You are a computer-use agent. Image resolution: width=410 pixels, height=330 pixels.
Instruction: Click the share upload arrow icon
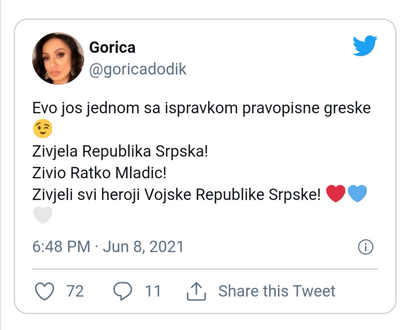(x=196, y=291)
